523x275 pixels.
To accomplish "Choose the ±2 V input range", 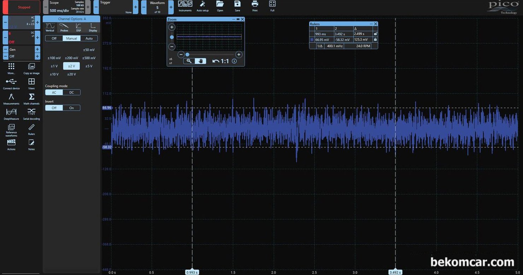I will (x=71, y=66).
